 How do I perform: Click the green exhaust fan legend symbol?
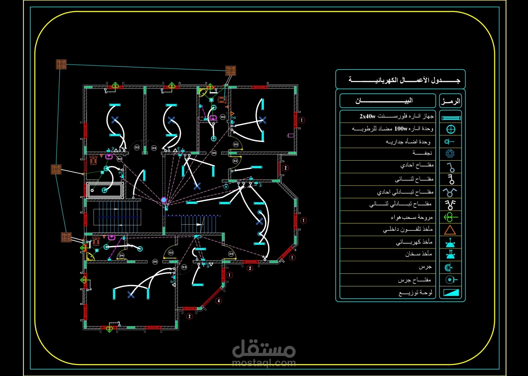tap(450, 217)
